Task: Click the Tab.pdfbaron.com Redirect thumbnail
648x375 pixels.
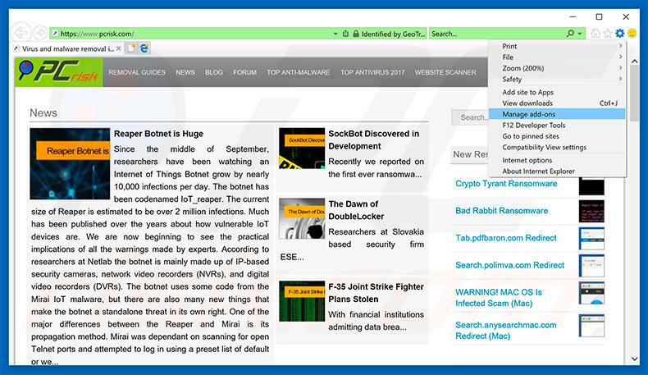Action: [591, 239]
